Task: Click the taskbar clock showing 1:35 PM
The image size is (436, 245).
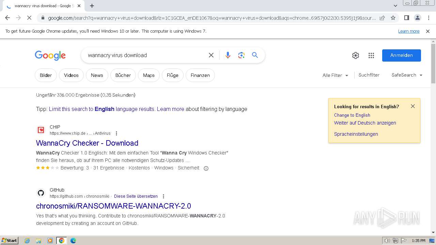Action: [x=419, y=241]
